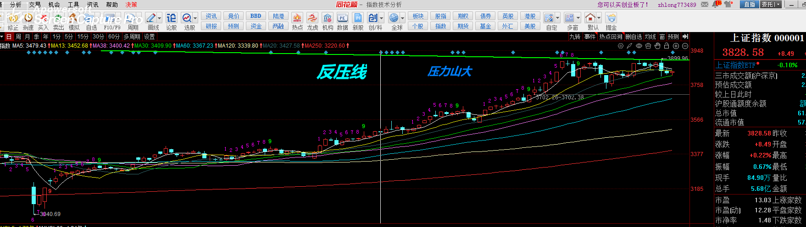806x227 pixels.
Task: Switch to 周 weekly period tab
Action: coord(18,37)
